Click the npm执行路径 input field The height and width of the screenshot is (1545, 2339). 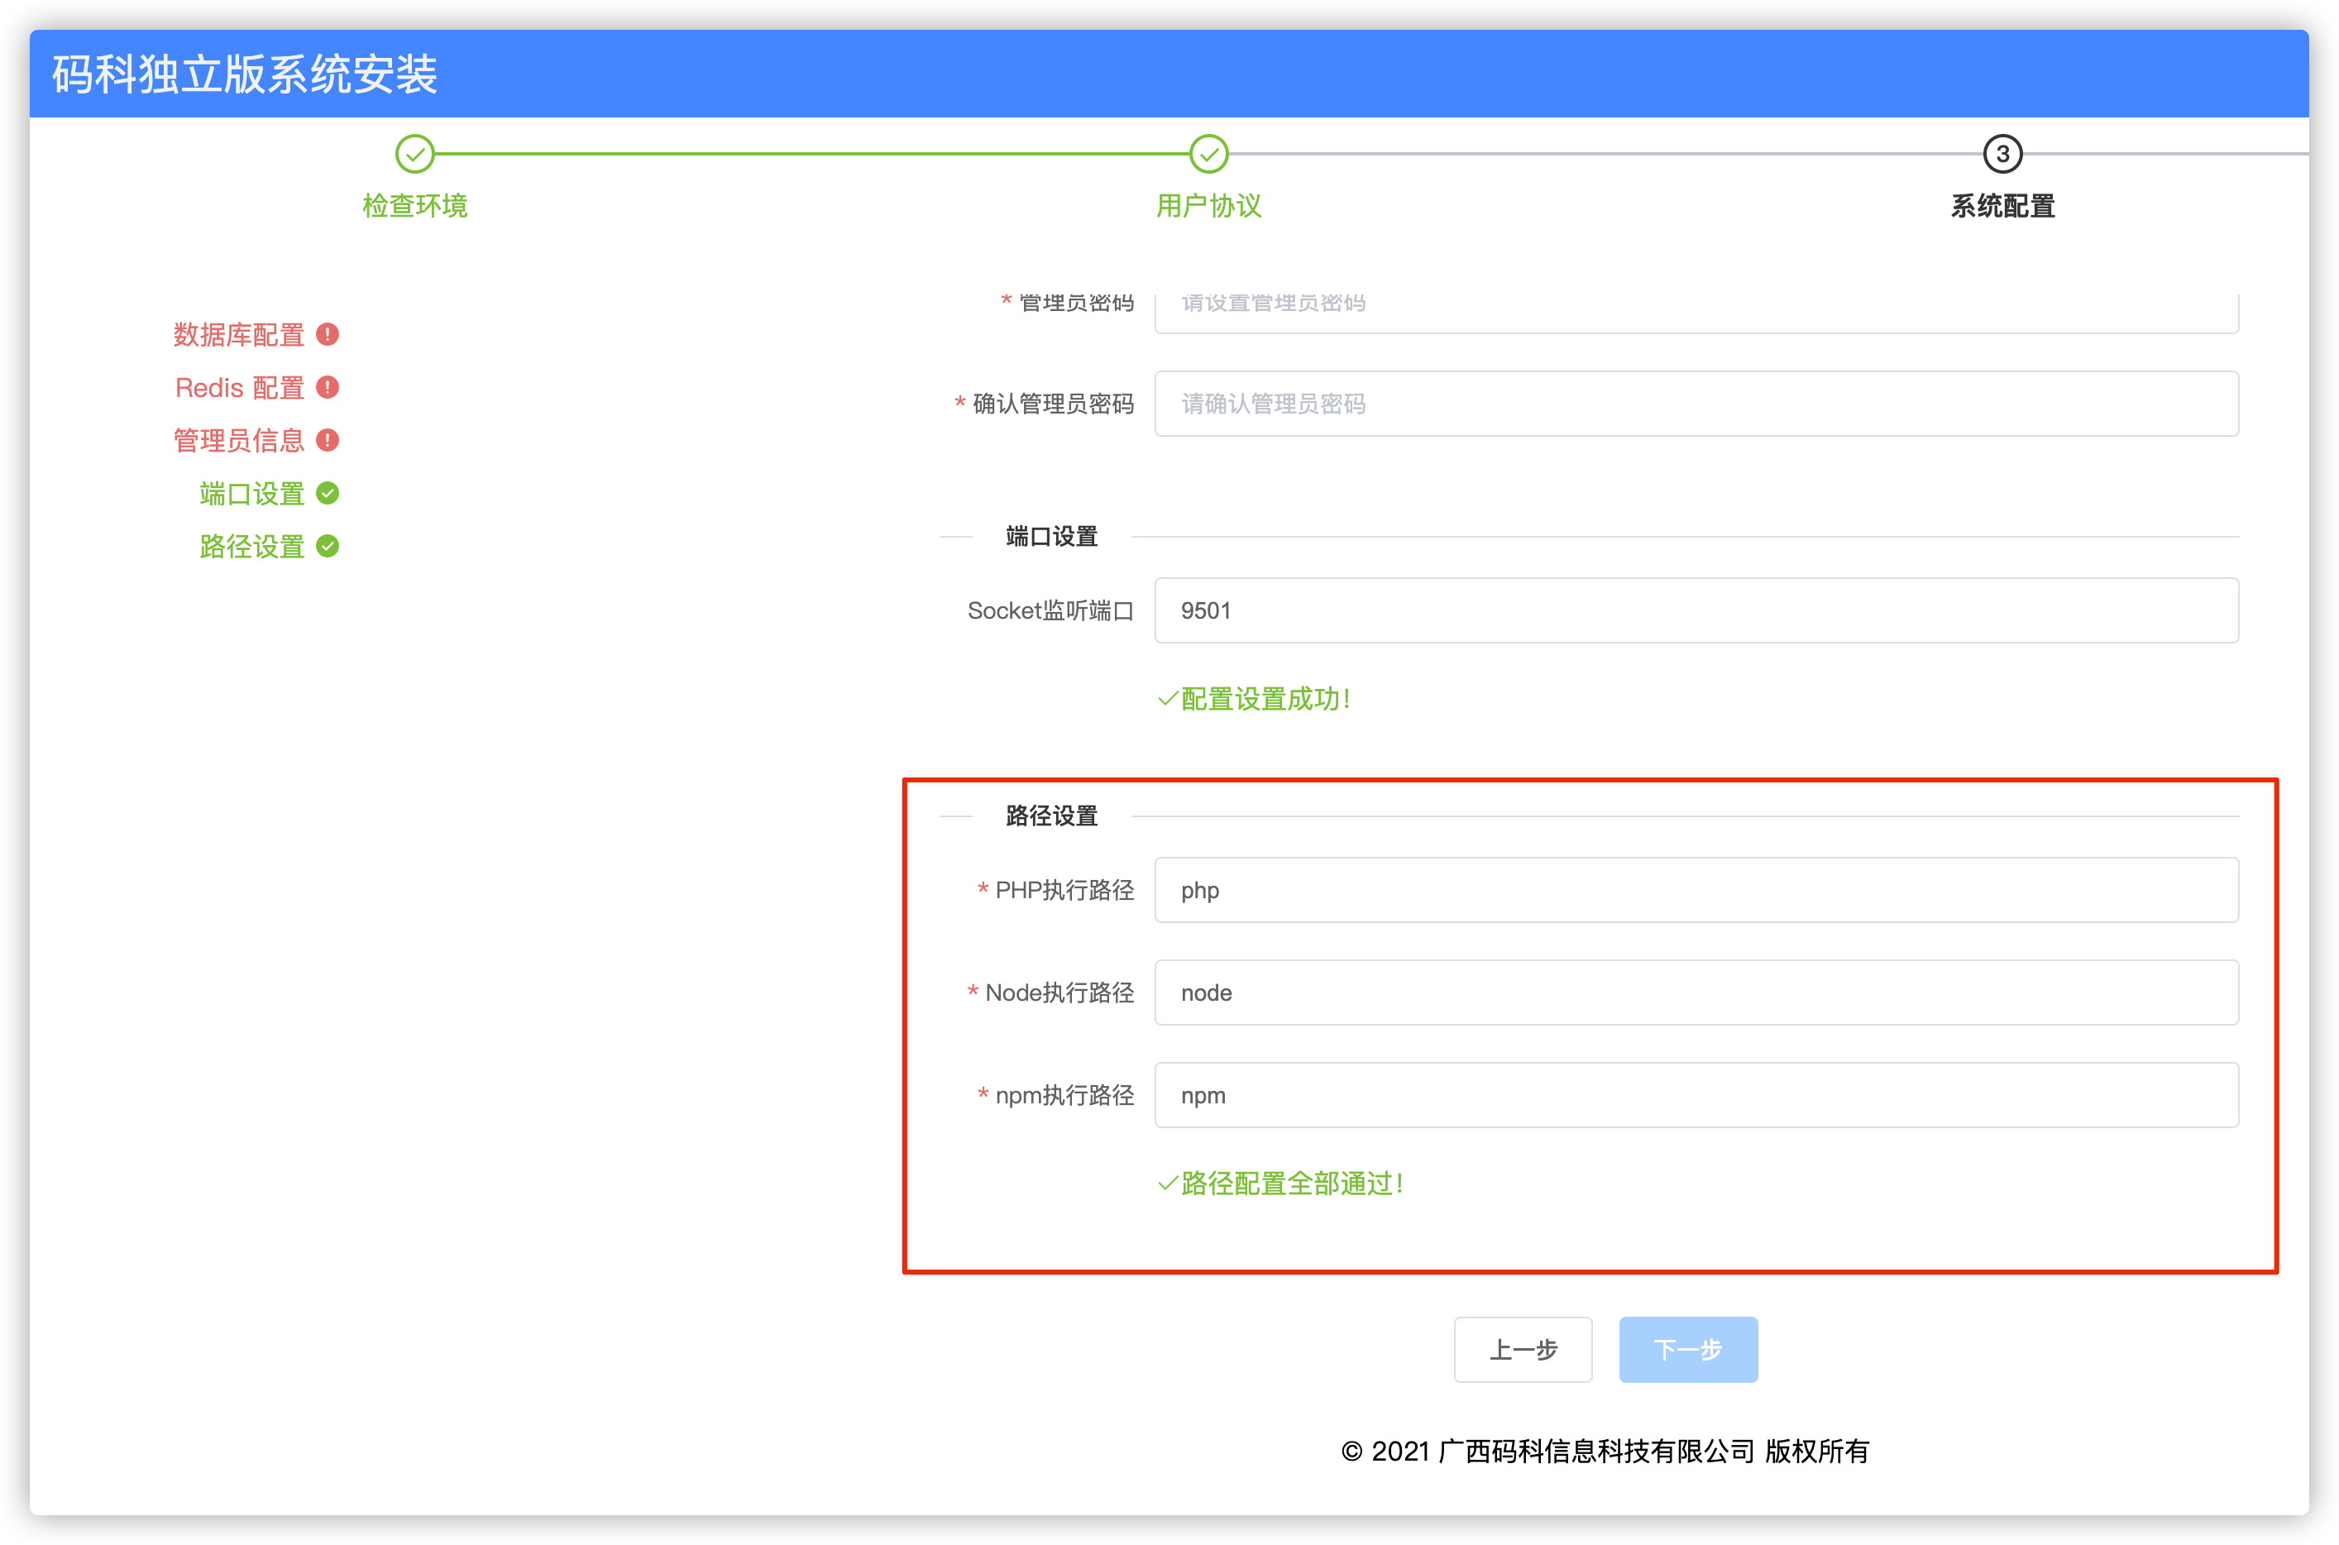click(1696, 1095)
